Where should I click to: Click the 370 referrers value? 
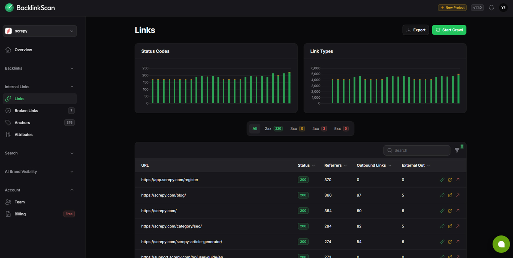(x=328, y=180)
